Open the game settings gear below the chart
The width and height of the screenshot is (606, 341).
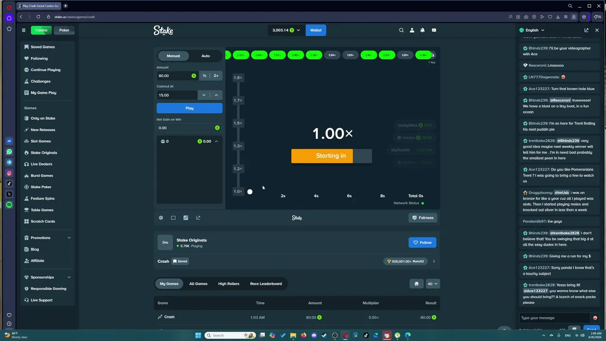pyautogui.click(x=161, y=218)
